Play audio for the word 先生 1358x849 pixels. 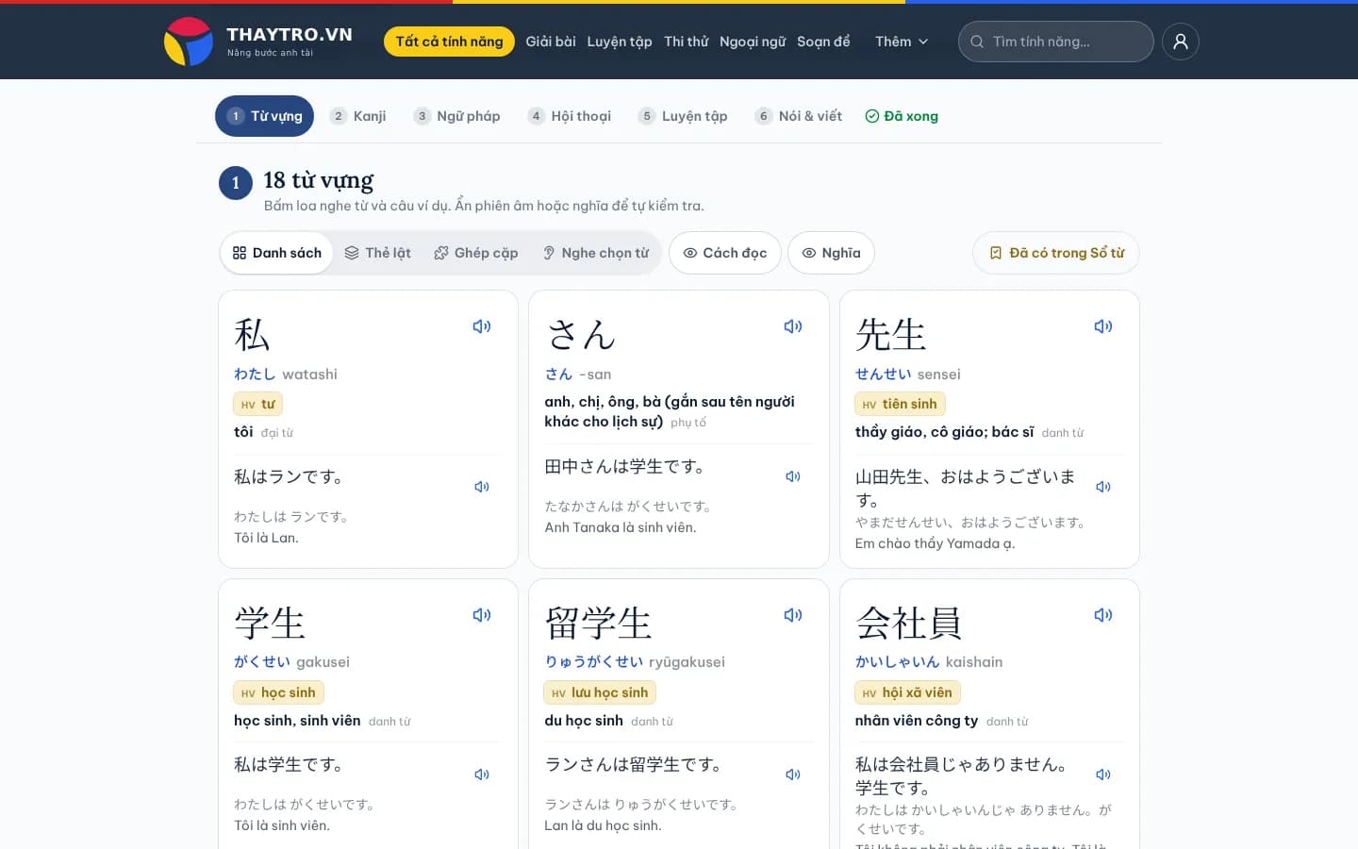1103,326
